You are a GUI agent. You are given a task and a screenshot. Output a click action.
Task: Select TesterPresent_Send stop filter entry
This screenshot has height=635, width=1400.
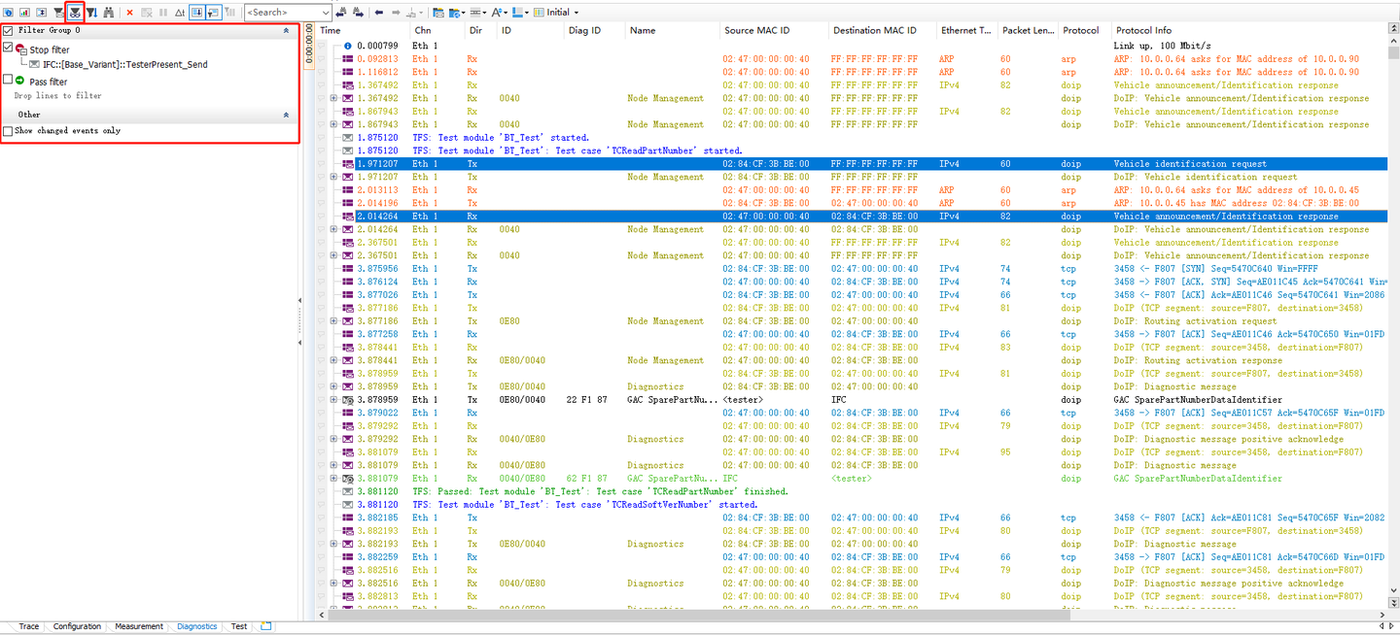coord(124,64)
